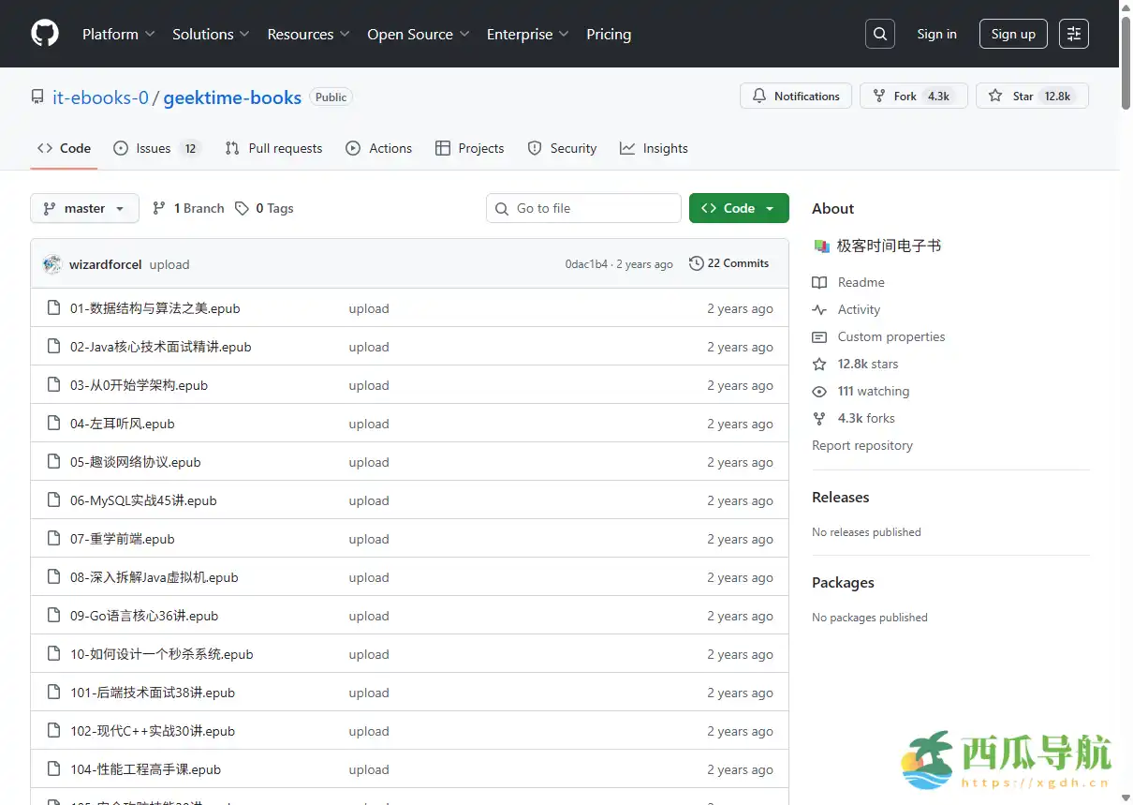
Task: Click the Branch icon beside 1 Branch
Action: click(x=159, y=208)
